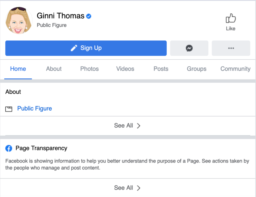256x197 pixels.
Task: Click the Like thumbs-up icon
Action: [x=231, y=18]
